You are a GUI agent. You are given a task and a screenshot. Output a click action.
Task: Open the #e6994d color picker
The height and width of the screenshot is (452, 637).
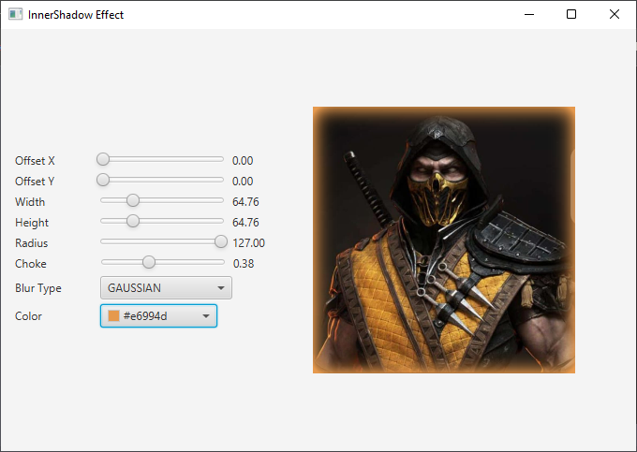[158, 316]
